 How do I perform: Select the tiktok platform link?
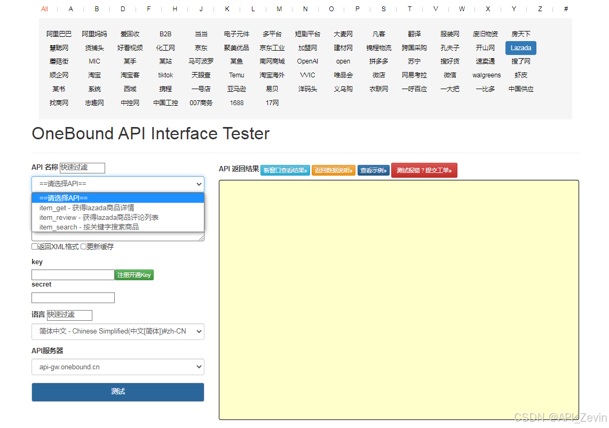point(165,75)
